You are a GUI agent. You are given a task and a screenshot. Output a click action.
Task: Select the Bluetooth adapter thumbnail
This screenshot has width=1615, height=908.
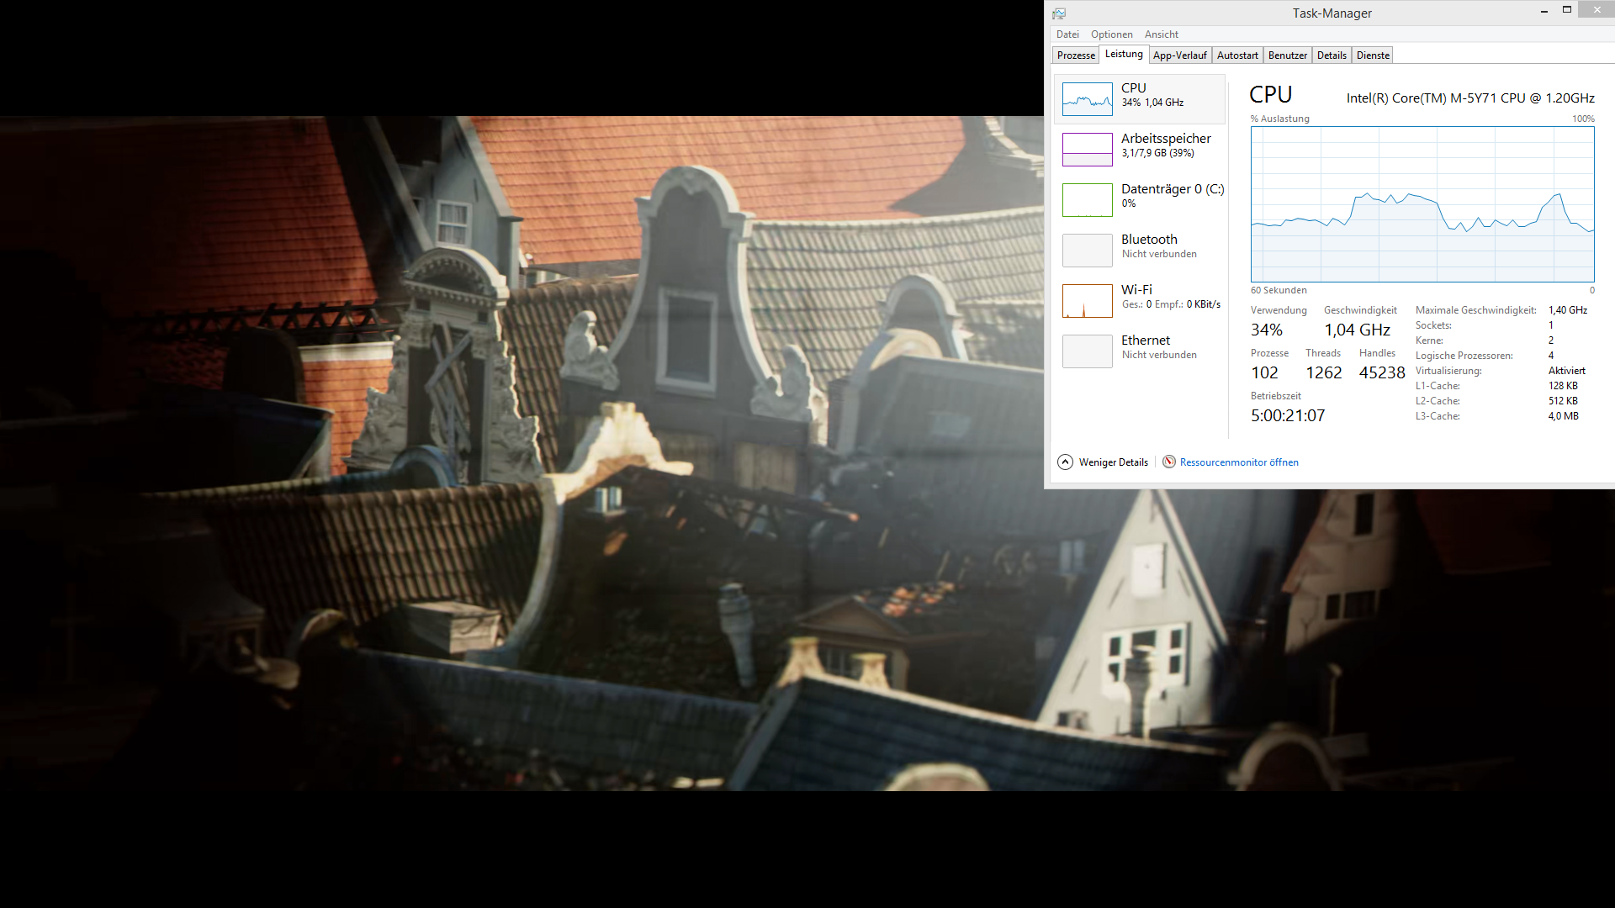coord(1087,251)
